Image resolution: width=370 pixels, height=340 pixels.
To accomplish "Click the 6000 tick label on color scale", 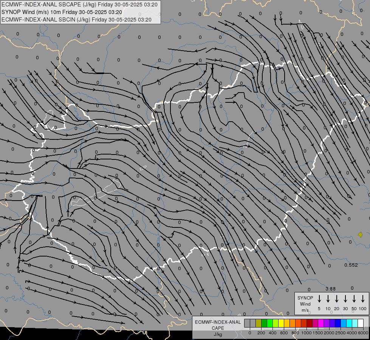I will pos(363,333).
